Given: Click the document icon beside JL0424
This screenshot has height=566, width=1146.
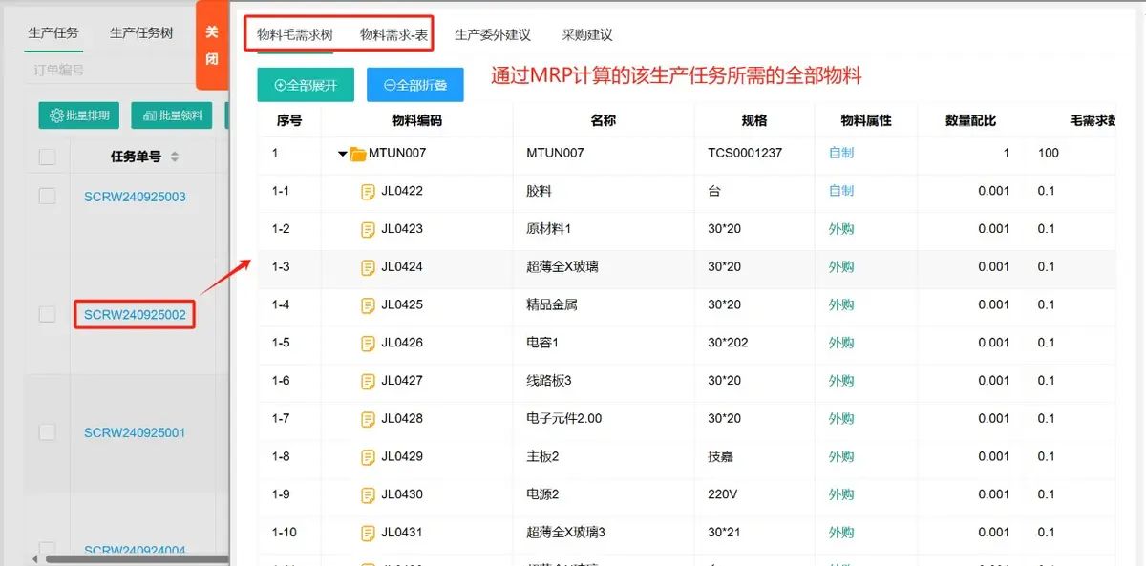Looking at the screenshot, I should [368, 267].
